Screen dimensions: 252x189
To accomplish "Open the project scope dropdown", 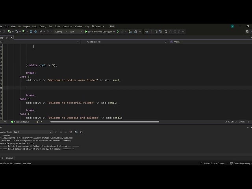I will tap(40, 42).
